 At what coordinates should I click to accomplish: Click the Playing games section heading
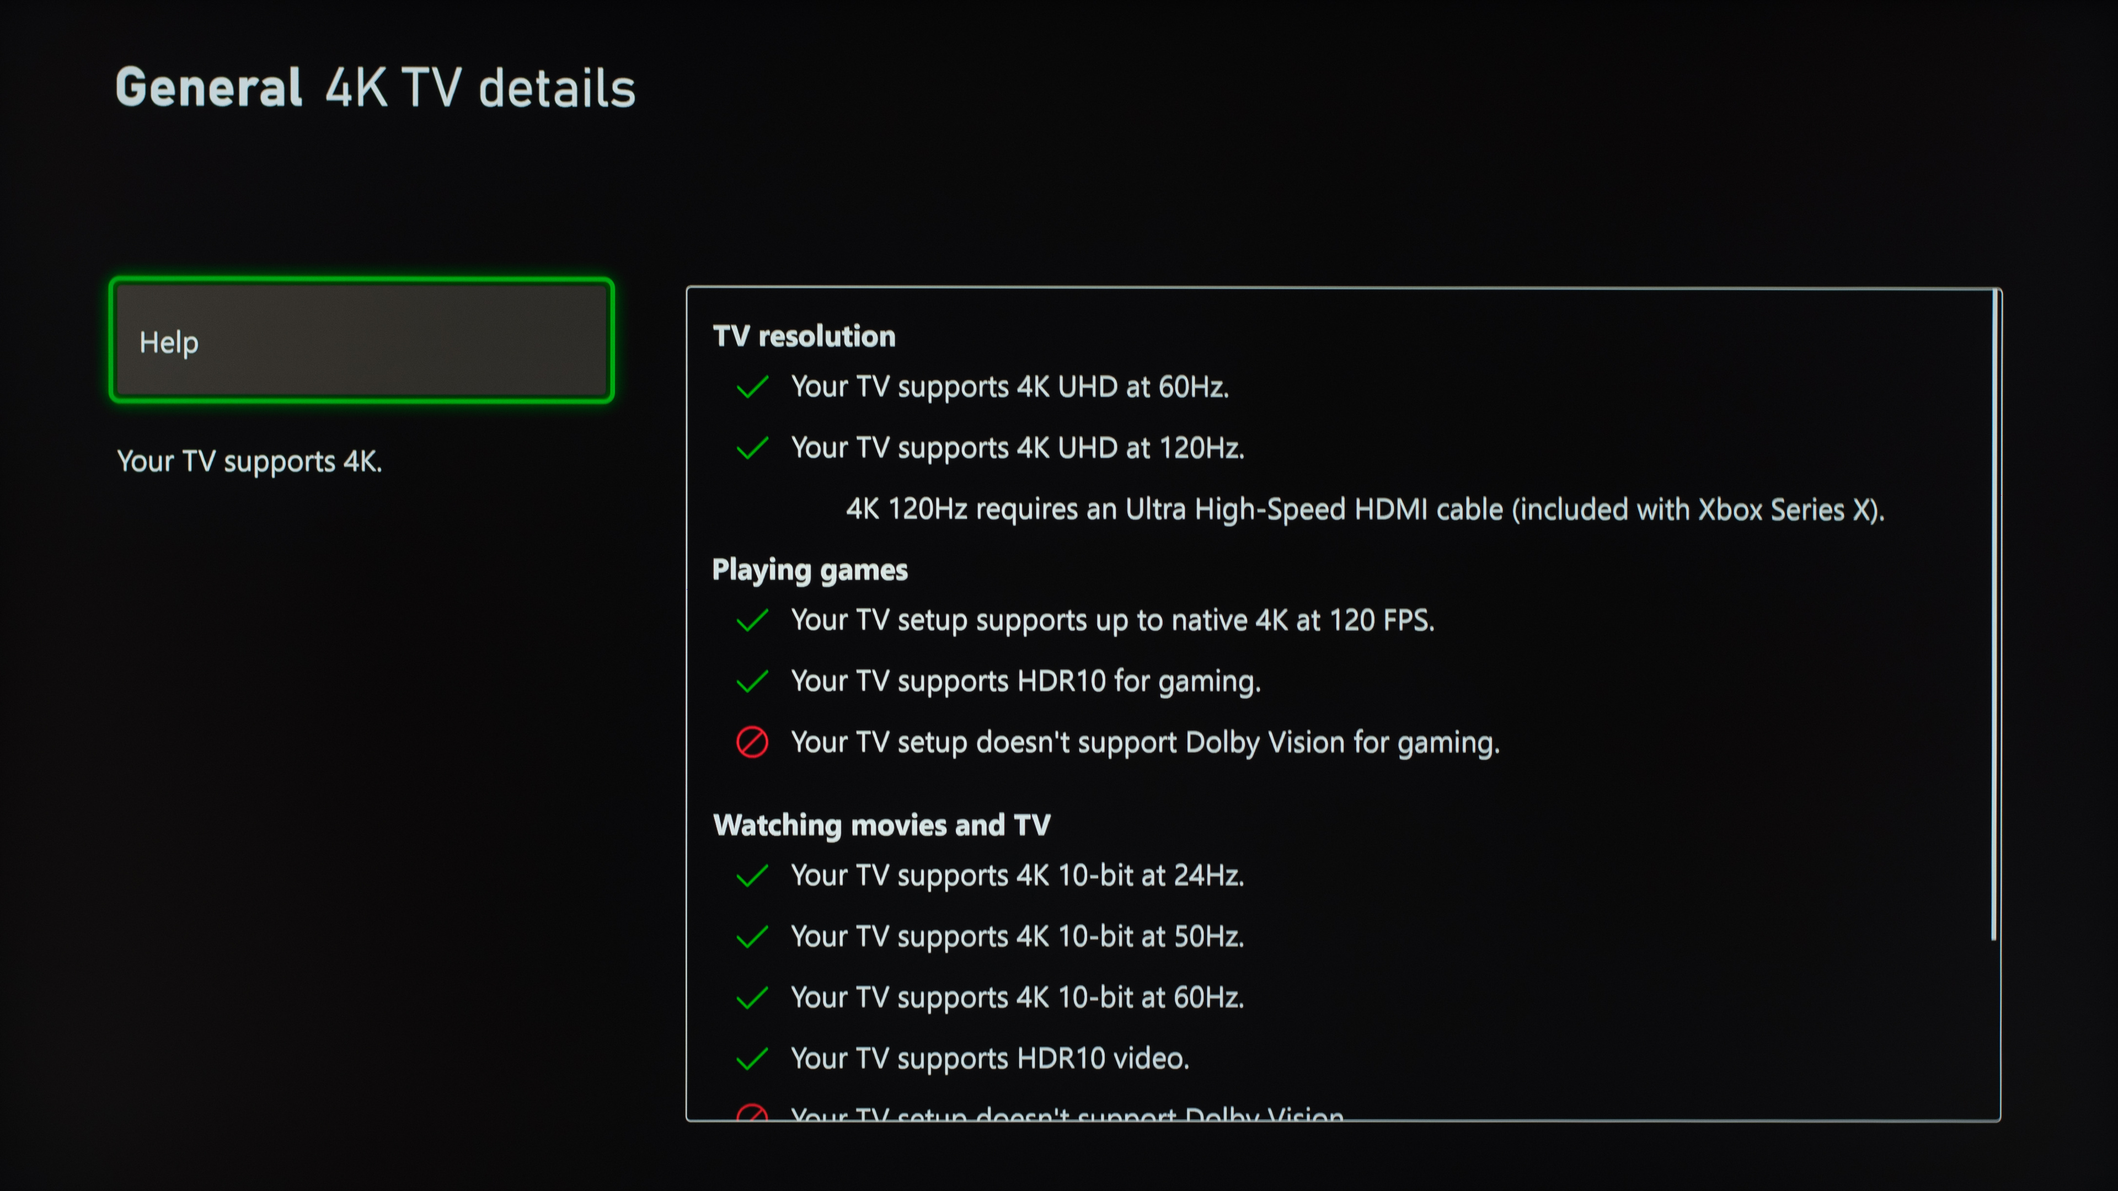pos(810,570)
